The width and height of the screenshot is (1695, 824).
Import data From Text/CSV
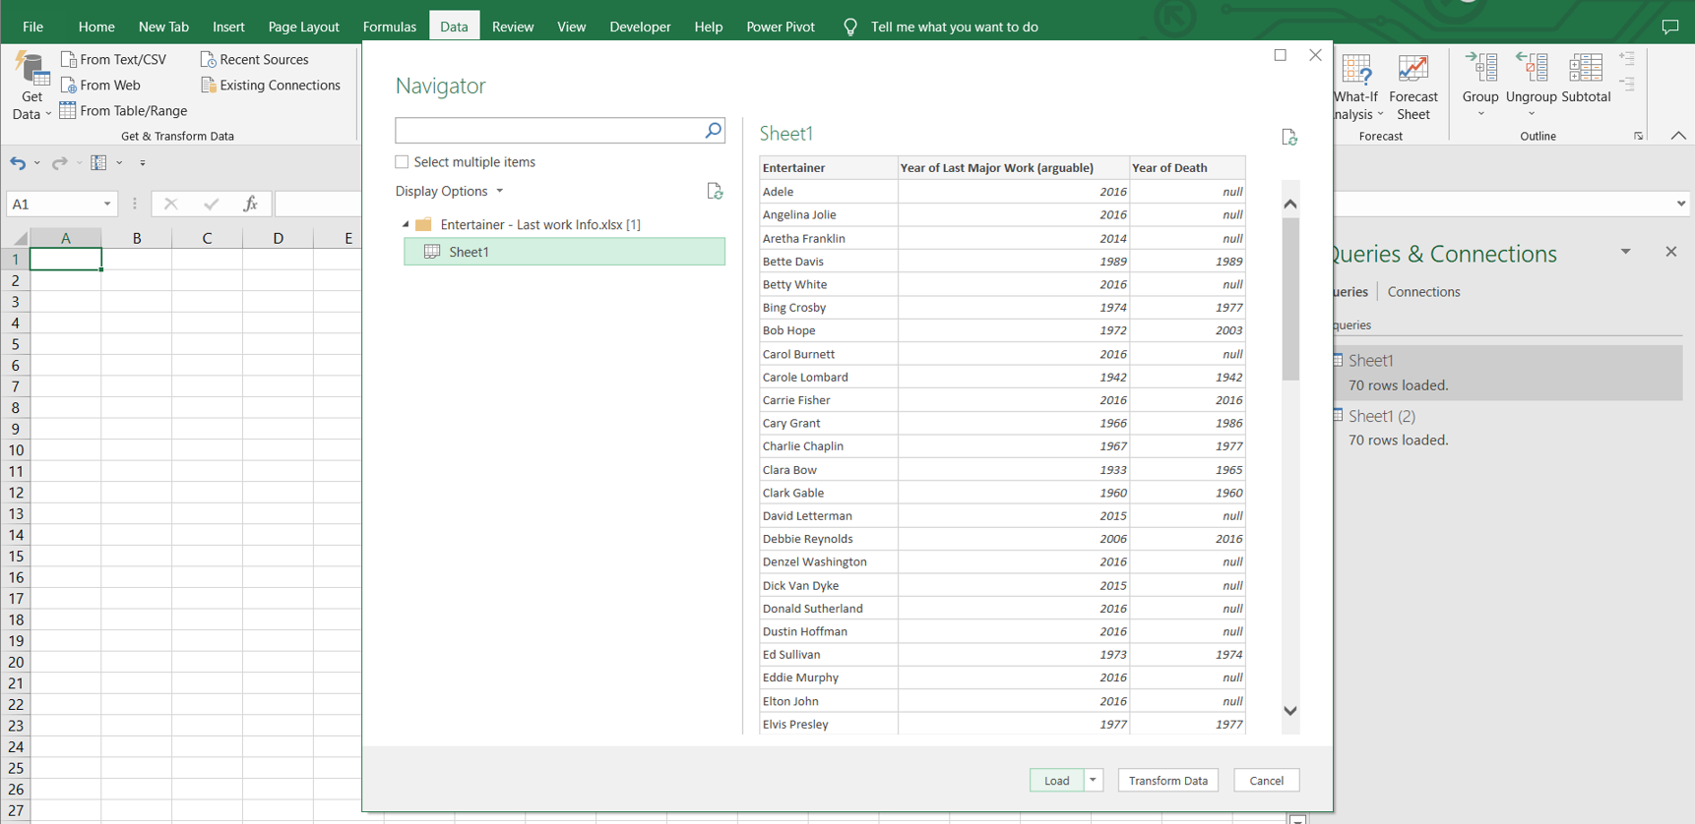pyautogui.click(x=113, y=59)
